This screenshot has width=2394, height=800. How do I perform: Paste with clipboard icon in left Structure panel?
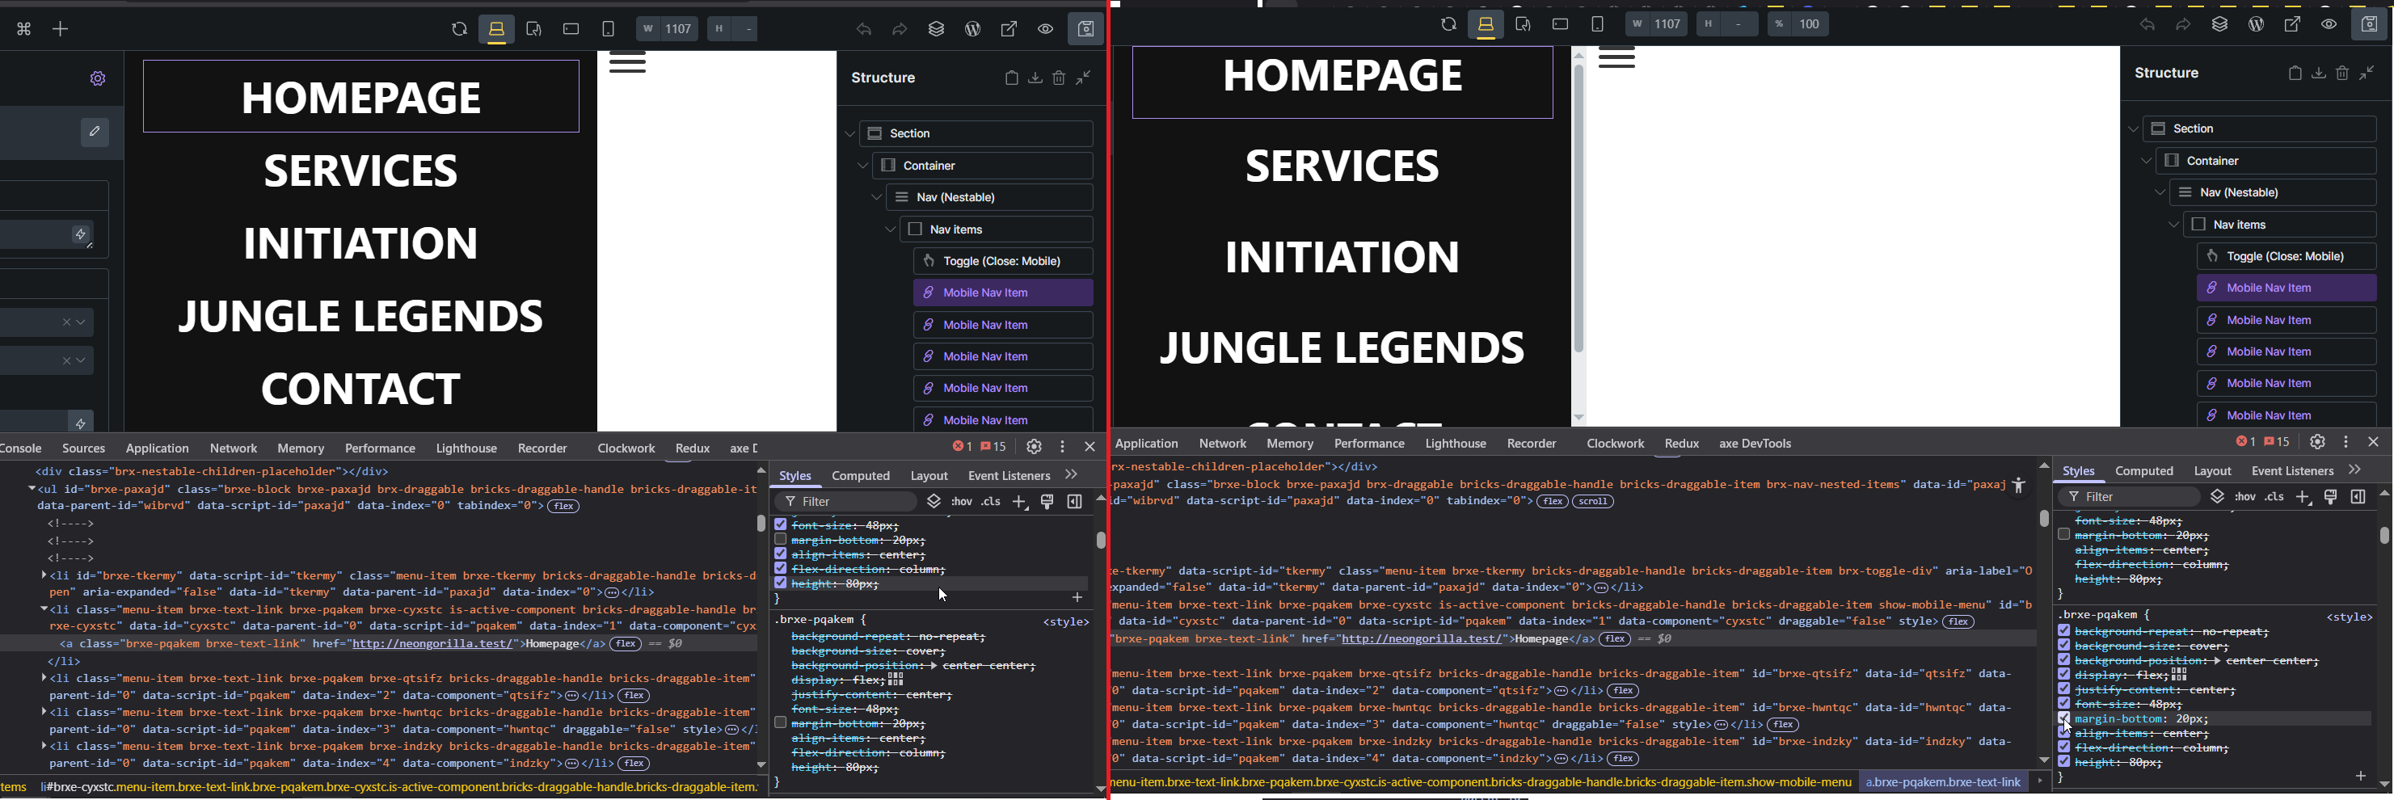coord(1011,78)
